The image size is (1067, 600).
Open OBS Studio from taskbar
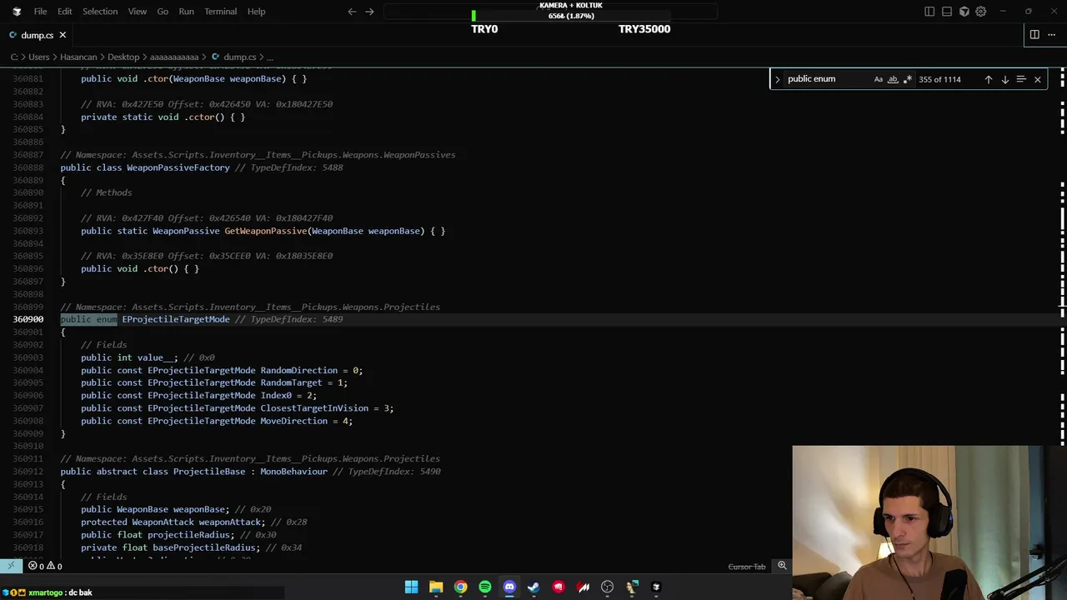tap(607, 587)
